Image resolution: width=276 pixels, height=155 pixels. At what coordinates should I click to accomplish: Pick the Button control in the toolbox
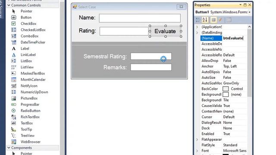[x=26, y=17]
